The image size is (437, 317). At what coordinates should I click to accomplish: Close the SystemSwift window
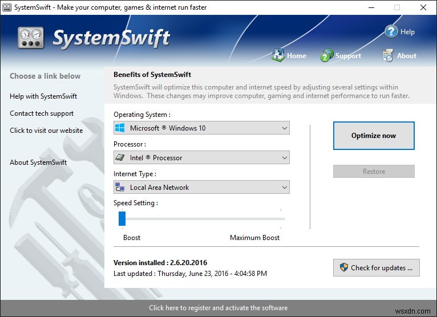423,7
